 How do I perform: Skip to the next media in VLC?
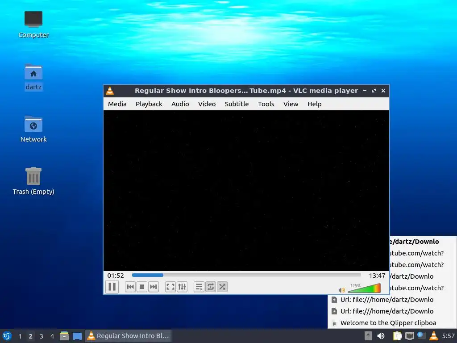(x=154, y=287)
